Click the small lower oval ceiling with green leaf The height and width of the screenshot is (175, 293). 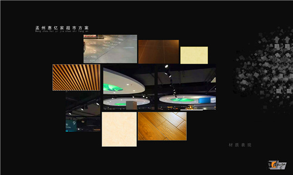(126, 102)
